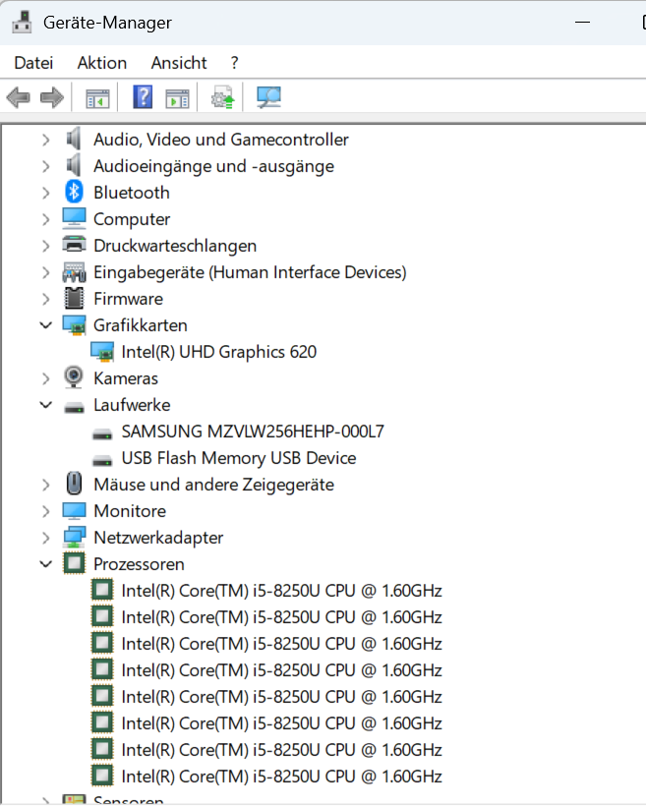This screenshot has width=646, height=806.
Task: Click the Laufwerke drive icon
Action: [x=74, y=408]
